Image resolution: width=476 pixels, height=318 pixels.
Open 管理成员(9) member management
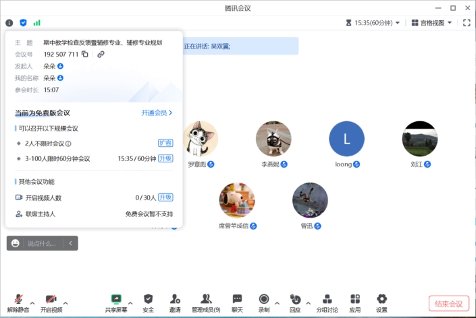pos(206,303)
